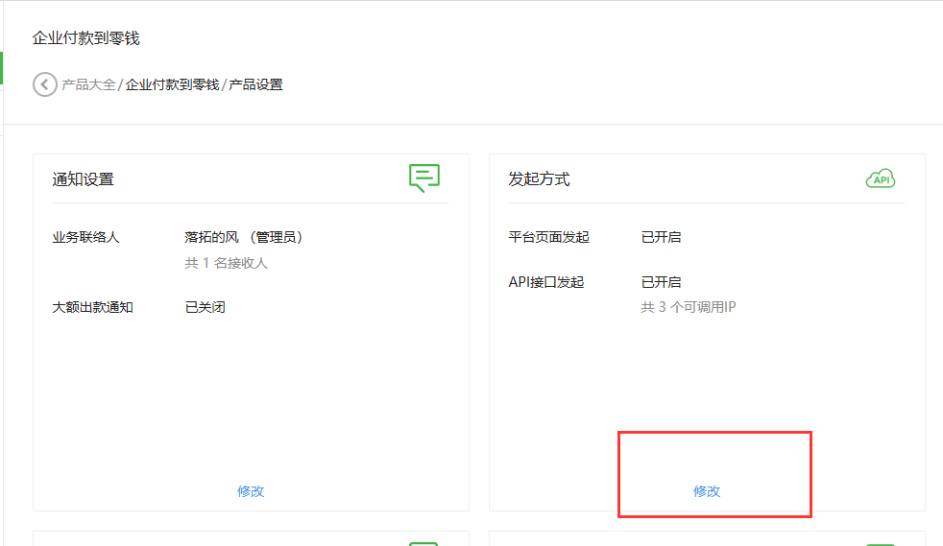Click the API cloud icon in 发起方式
The image size is (943, 546).
[881, 178]
